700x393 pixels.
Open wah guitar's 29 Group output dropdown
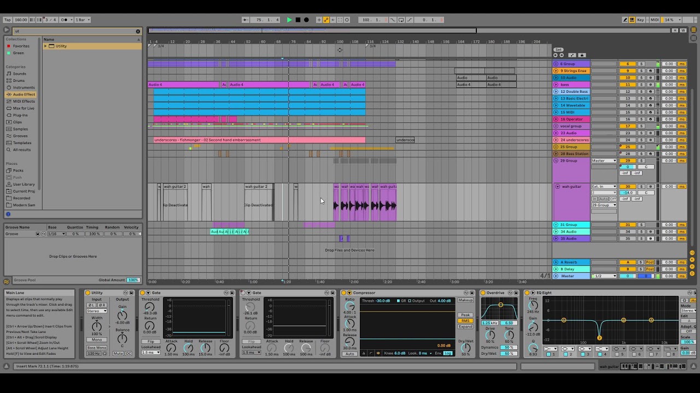click(x=604, y=205)
